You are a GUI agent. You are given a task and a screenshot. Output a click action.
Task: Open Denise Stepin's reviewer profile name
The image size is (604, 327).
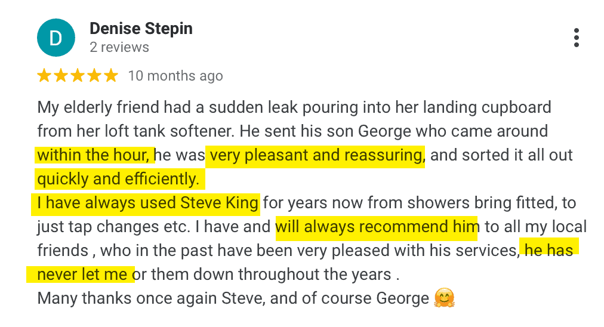[x=141, y=29]
